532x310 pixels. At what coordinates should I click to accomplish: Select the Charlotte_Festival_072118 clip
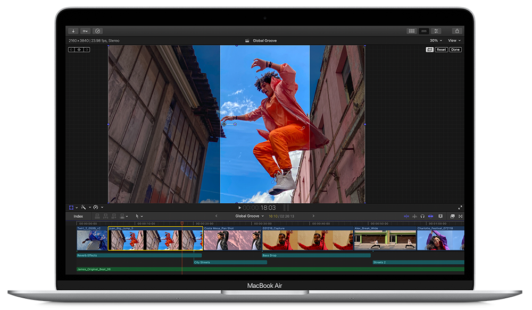click(440, 238)
